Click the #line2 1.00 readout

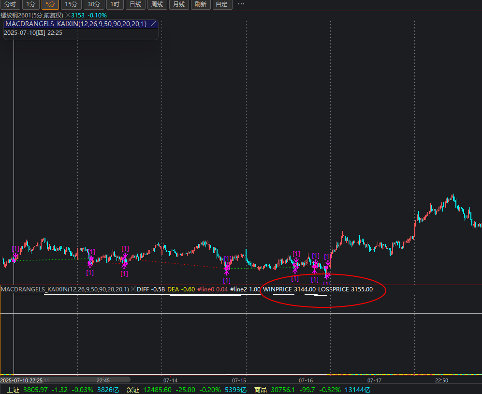(x=245, y=289)
